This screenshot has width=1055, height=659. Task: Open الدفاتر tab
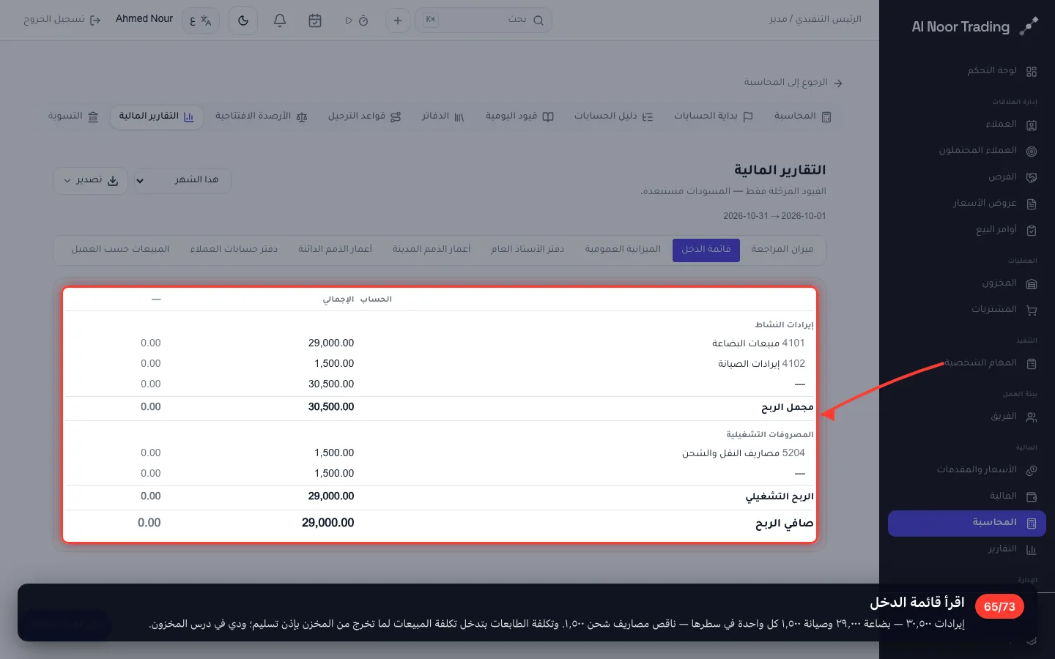(443, 116)
